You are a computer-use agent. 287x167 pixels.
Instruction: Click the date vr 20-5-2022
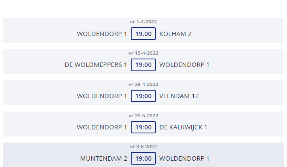click(x=143, y=116)
